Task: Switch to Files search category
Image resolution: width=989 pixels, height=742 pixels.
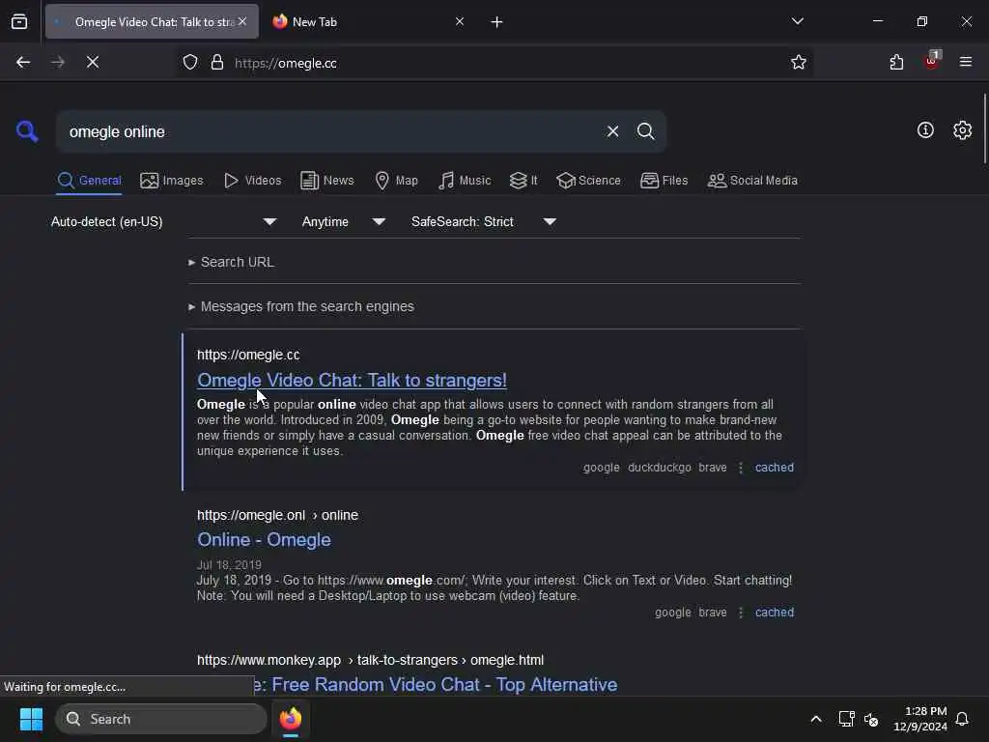Action: (x=664, y=181)
